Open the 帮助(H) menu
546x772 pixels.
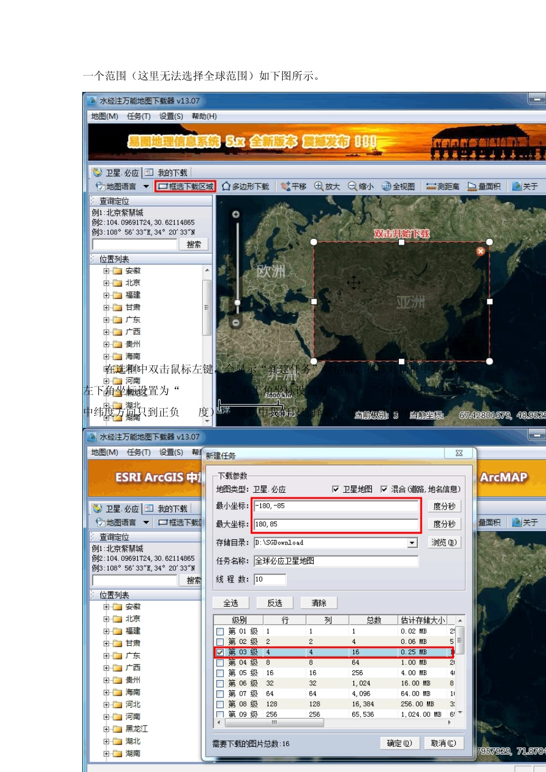coord(205,117)
